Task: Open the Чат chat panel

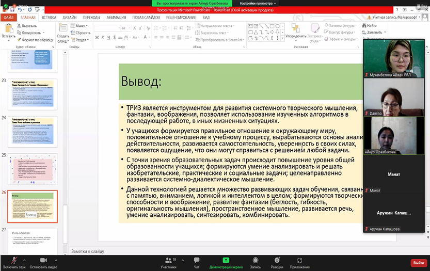Action: (x=196, y=260)
